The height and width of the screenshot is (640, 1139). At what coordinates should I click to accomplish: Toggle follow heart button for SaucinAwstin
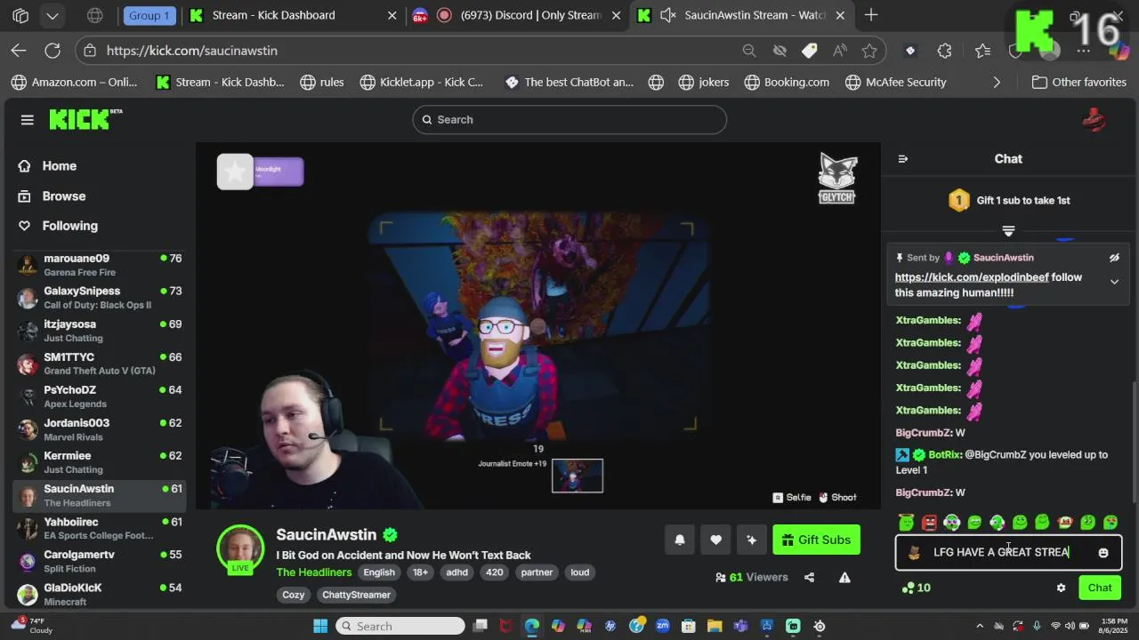[x=715, y=540]
